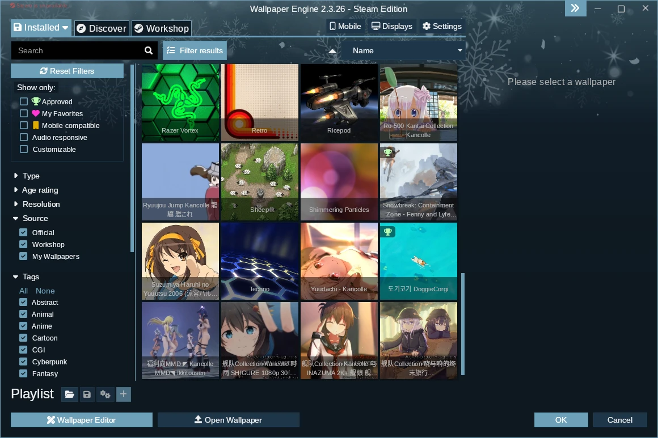The height and width of the screenshot is (438, 658).
Task: Click the Cancel button
Action: [620, 420]
